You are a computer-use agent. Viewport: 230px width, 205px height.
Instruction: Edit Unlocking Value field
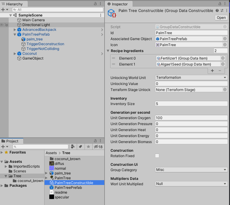191,83
